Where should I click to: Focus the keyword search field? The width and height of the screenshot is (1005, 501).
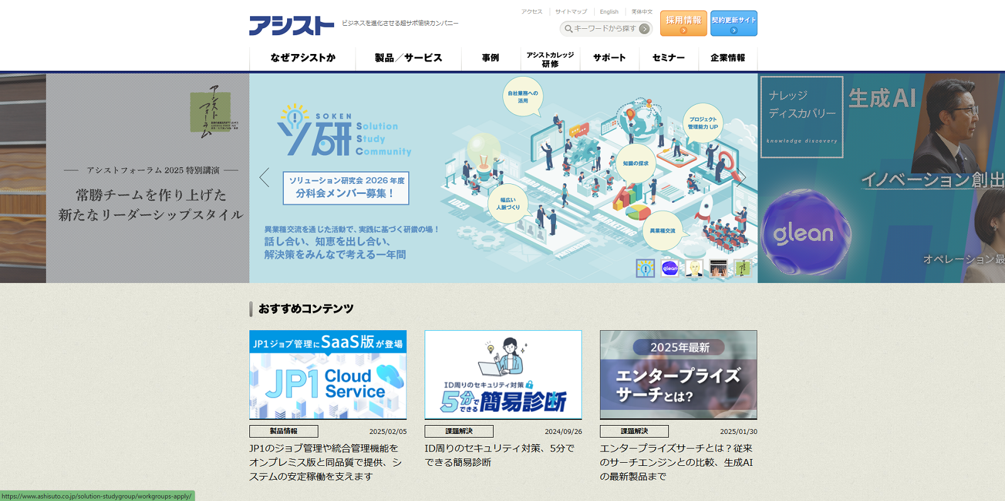[x=605, y=29]
